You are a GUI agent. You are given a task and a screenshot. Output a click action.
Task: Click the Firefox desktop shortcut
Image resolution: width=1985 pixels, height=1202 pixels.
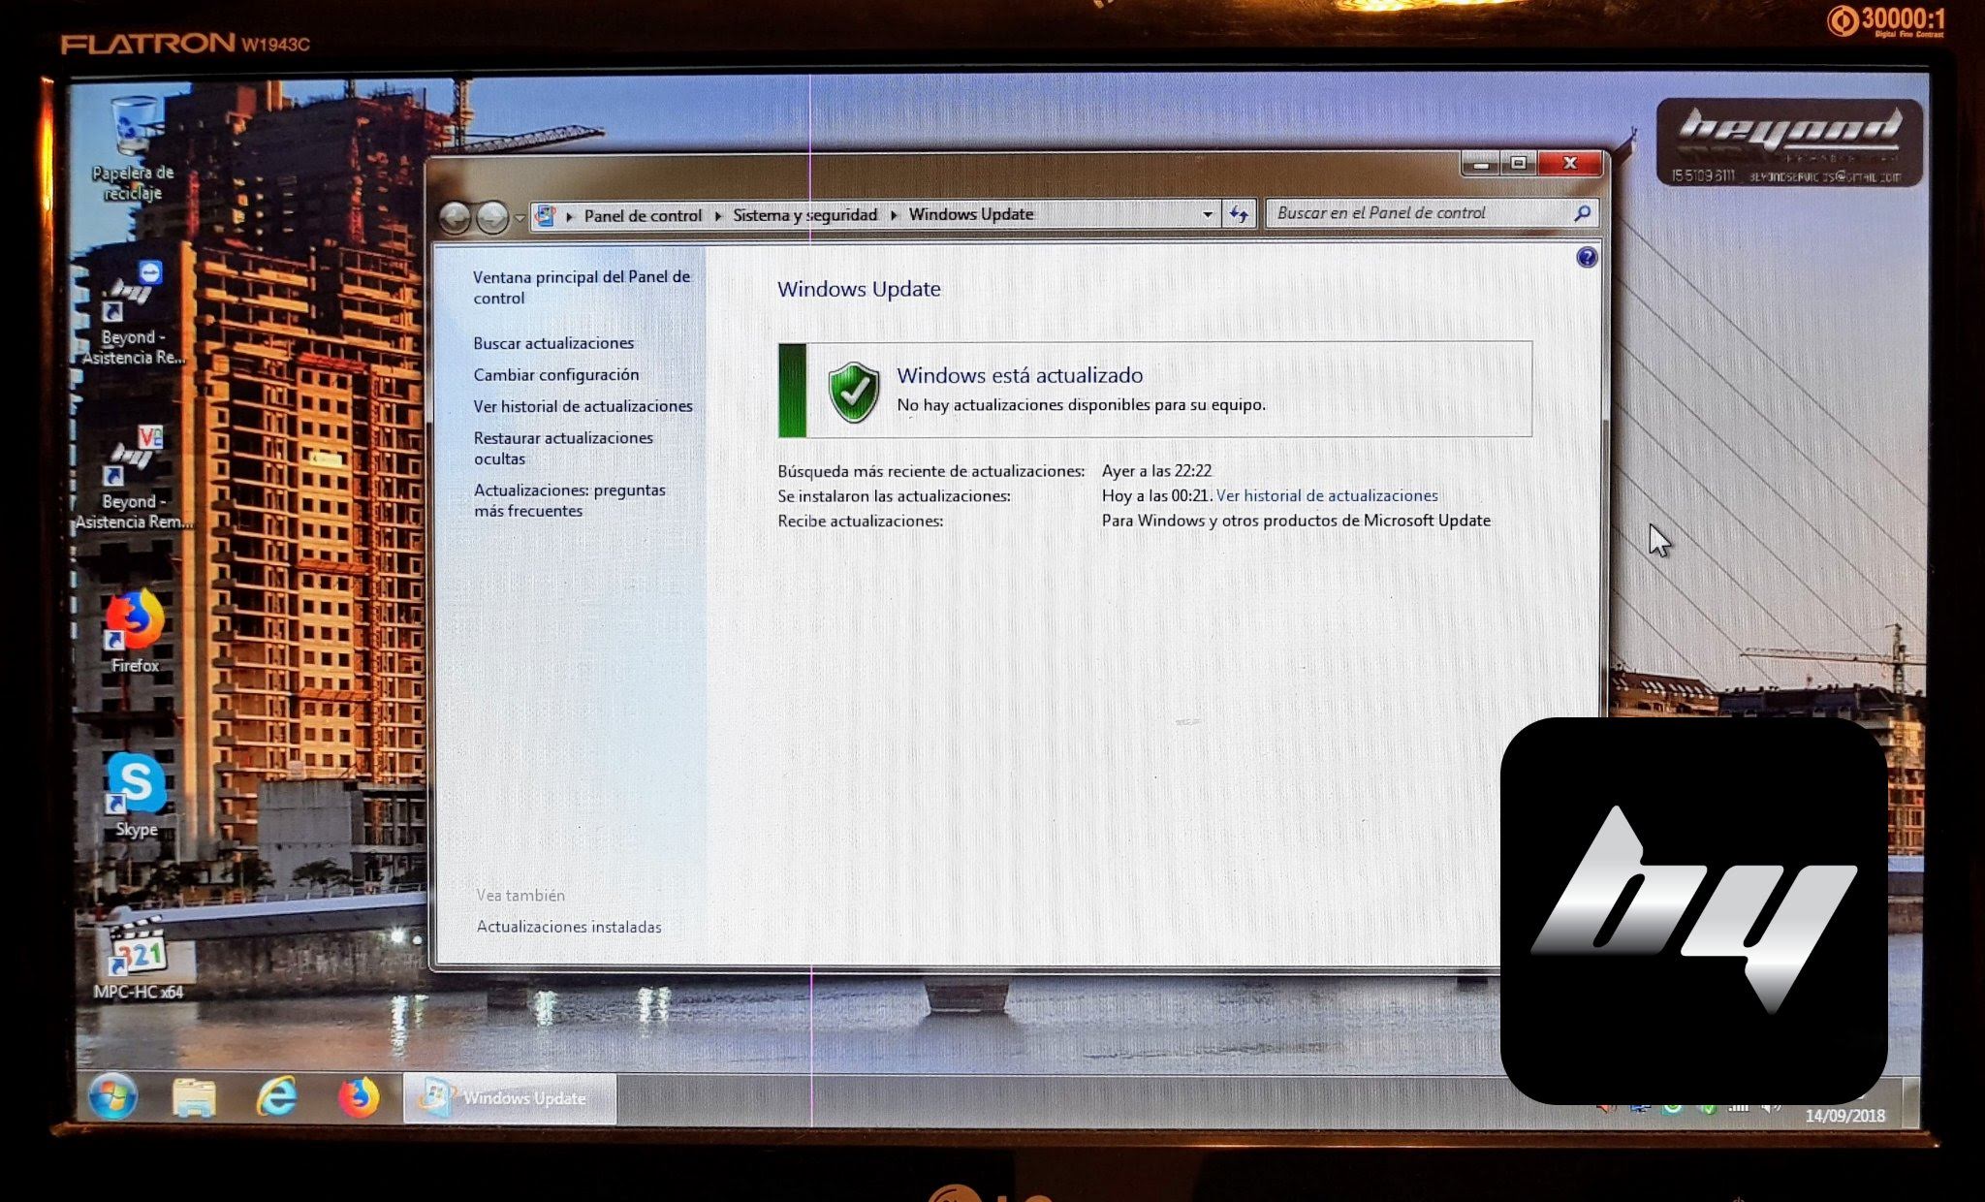tap(135, 620)
